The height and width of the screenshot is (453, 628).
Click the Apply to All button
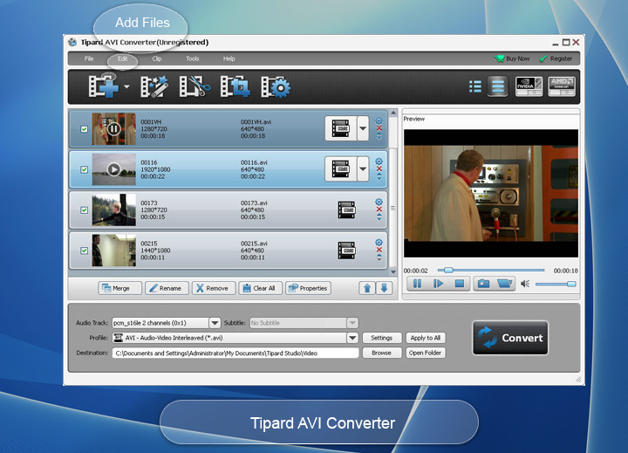(426, 338)
